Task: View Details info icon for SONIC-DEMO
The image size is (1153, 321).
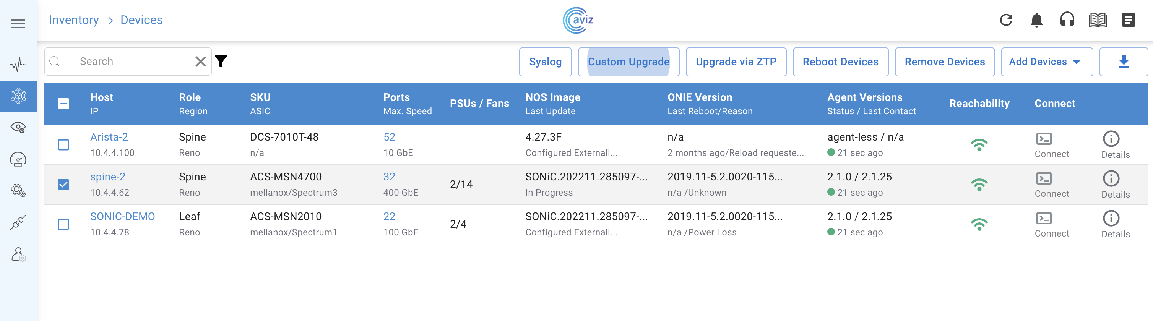Action: click(1111, 219)
